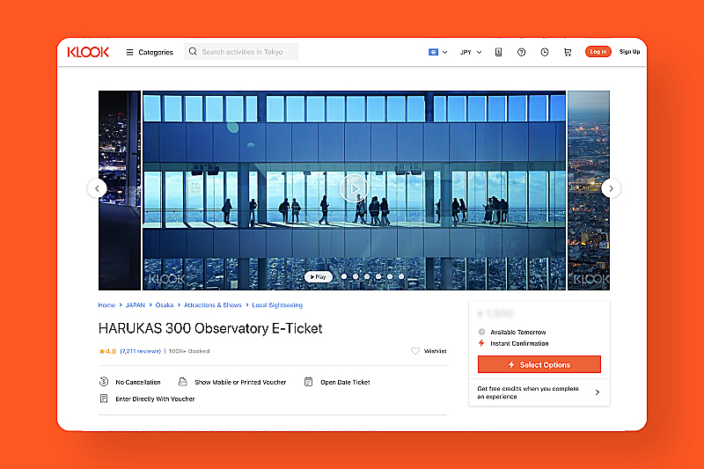The height and width of the screenshot is (469, 704).
Task: Click the Select Options button
Action: (539, 364)
